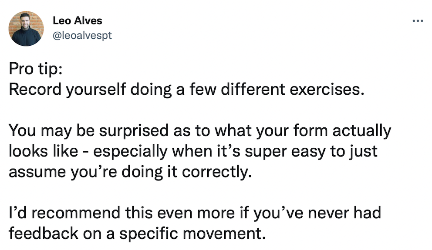This screenshot has width=432, height=250.
Task: Click the "Pro tip:" line of the tweet
Action: (36, 69)
